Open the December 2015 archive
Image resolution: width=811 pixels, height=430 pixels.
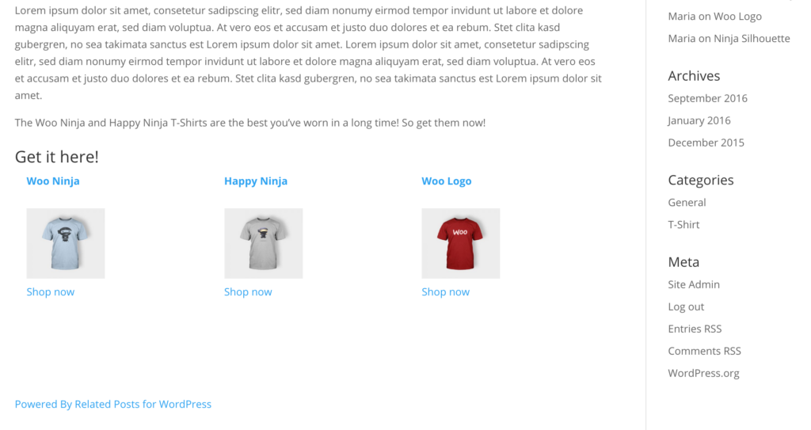[x=706, y=143]
